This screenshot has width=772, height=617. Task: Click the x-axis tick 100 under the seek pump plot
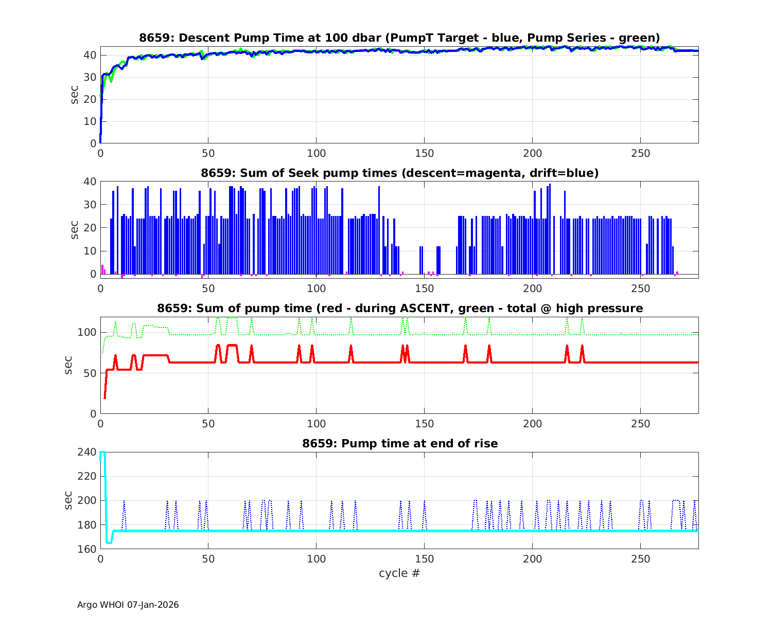[x=316, y=289]
